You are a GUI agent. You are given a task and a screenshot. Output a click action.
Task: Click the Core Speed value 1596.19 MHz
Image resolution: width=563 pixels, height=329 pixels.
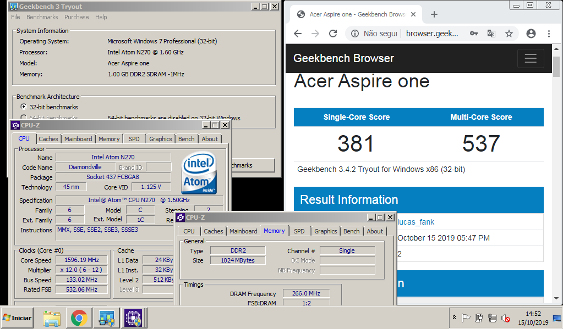81,260
